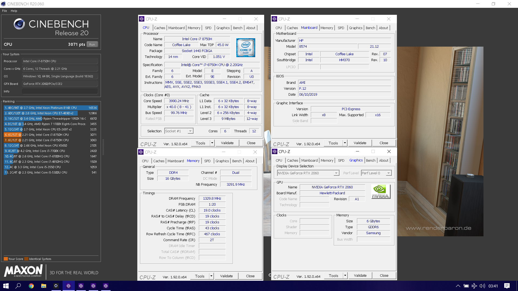Click the Your Score orange legend swatch
Viewport: 518px width, 291px height.
[x=6, y=259]
